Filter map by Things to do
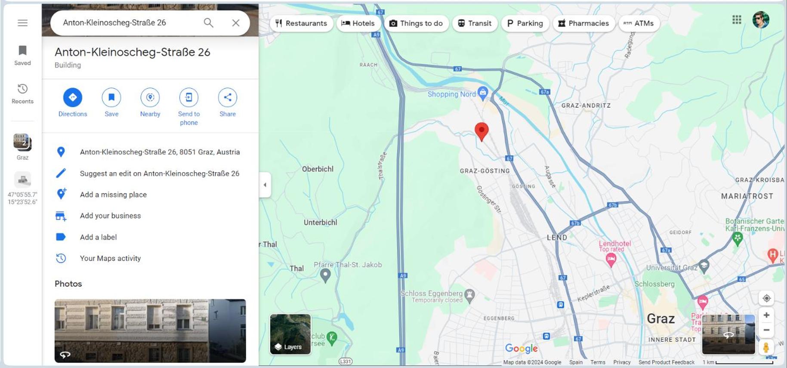787x368 pixels. (x=416, y=23)
